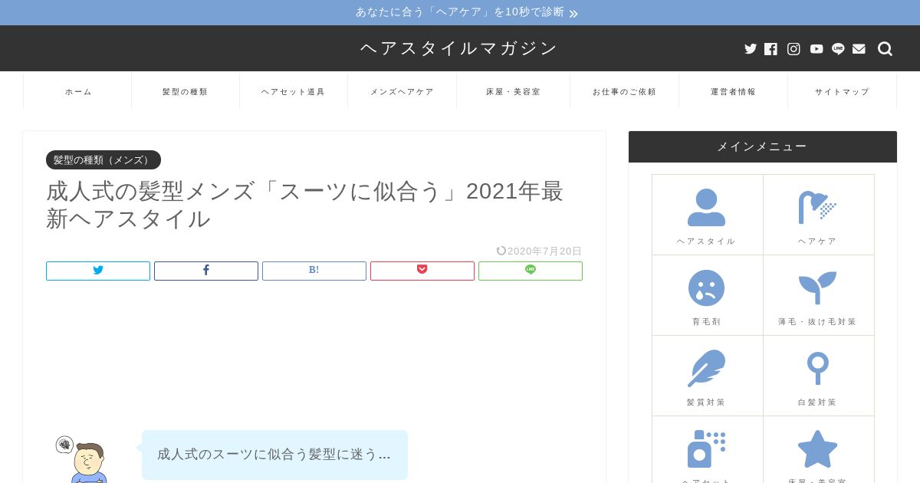This screenshot has height=483, width=920.
Task: Click the 白髪対策 label in the sidebar
Action: [817, 402]
